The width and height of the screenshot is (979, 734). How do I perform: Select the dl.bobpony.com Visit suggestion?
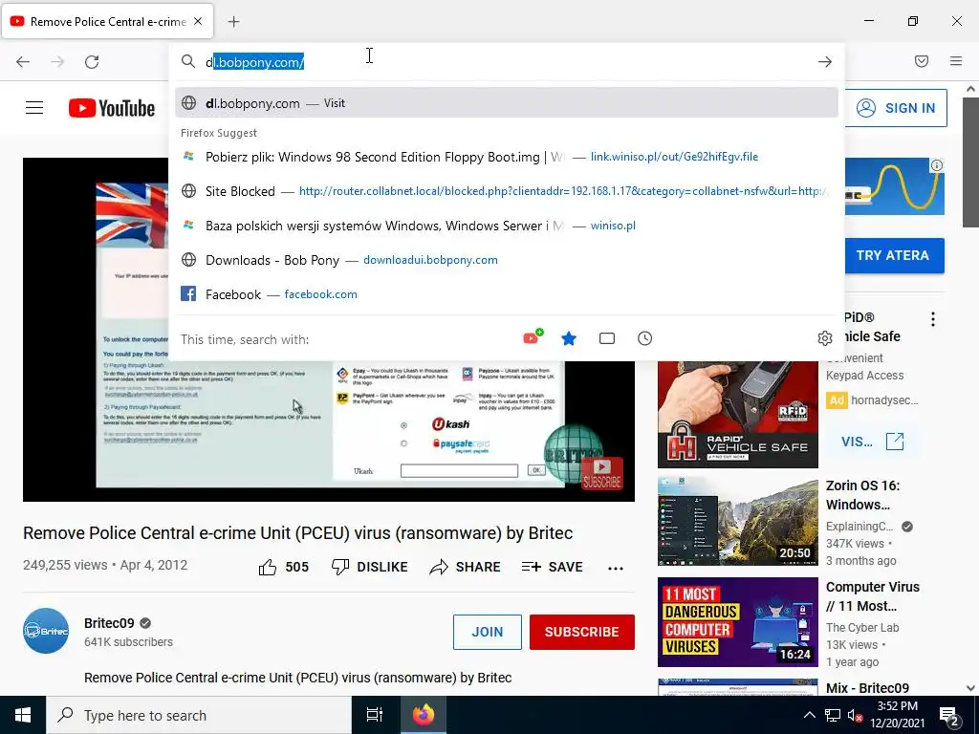(507, 103)
